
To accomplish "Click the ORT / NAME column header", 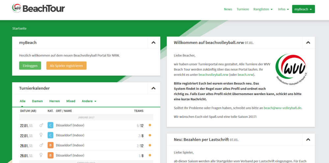I will 64,111.
